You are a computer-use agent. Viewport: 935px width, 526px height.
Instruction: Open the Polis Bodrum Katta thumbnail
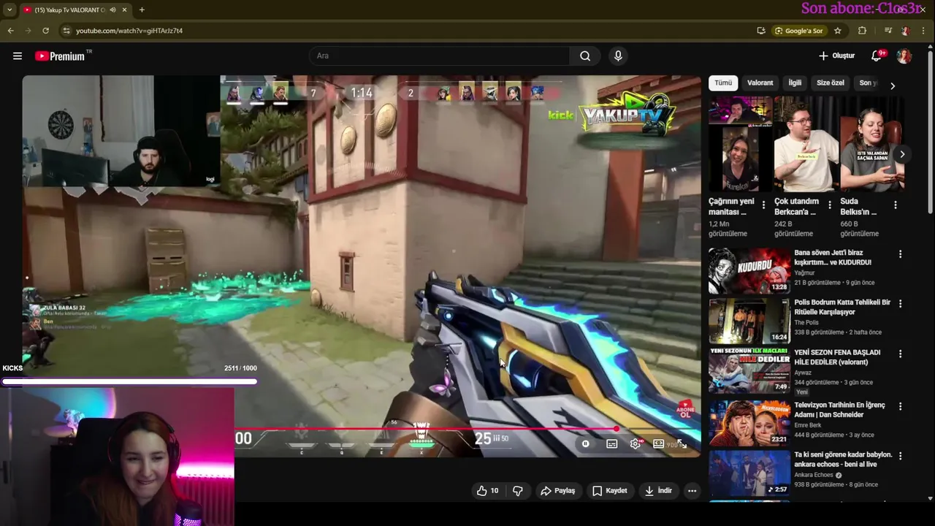pos(749,321)
